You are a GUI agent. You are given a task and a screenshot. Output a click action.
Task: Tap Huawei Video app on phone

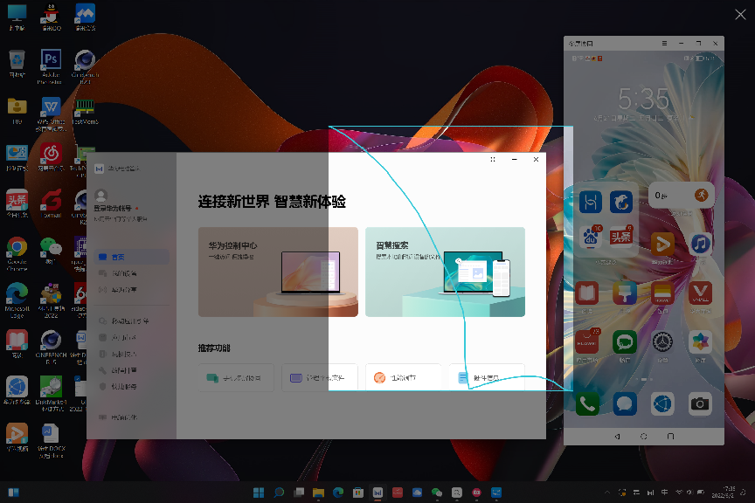(x=662, y=244)
